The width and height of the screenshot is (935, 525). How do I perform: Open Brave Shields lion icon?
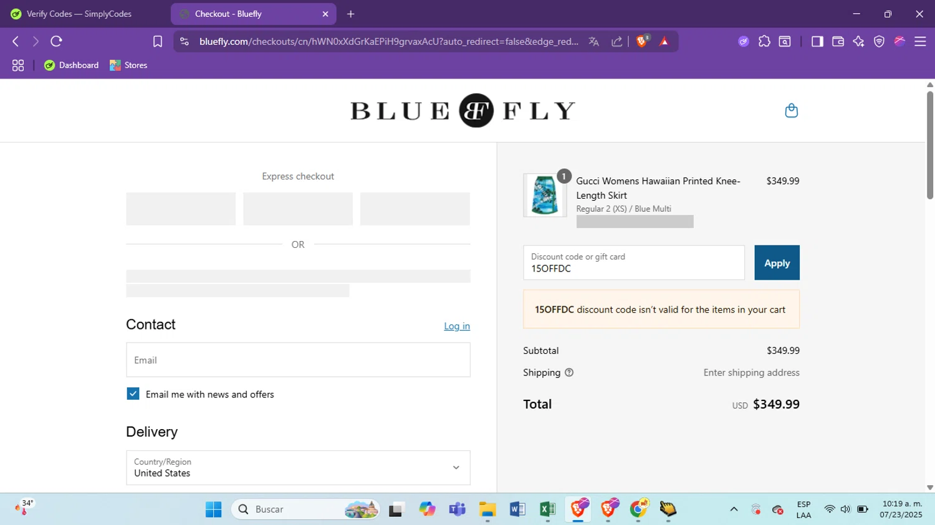pos(642,42)
